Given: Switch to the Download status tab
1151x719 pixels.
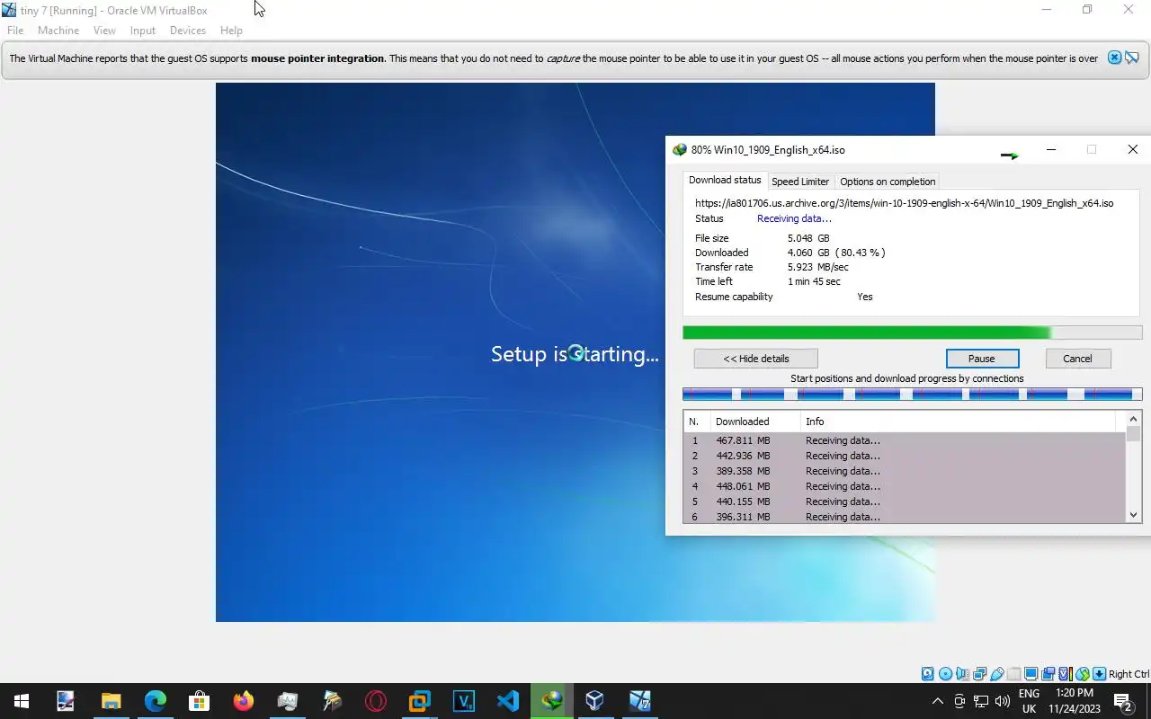Looking at the screenshot, I should [x=725, y=180].
